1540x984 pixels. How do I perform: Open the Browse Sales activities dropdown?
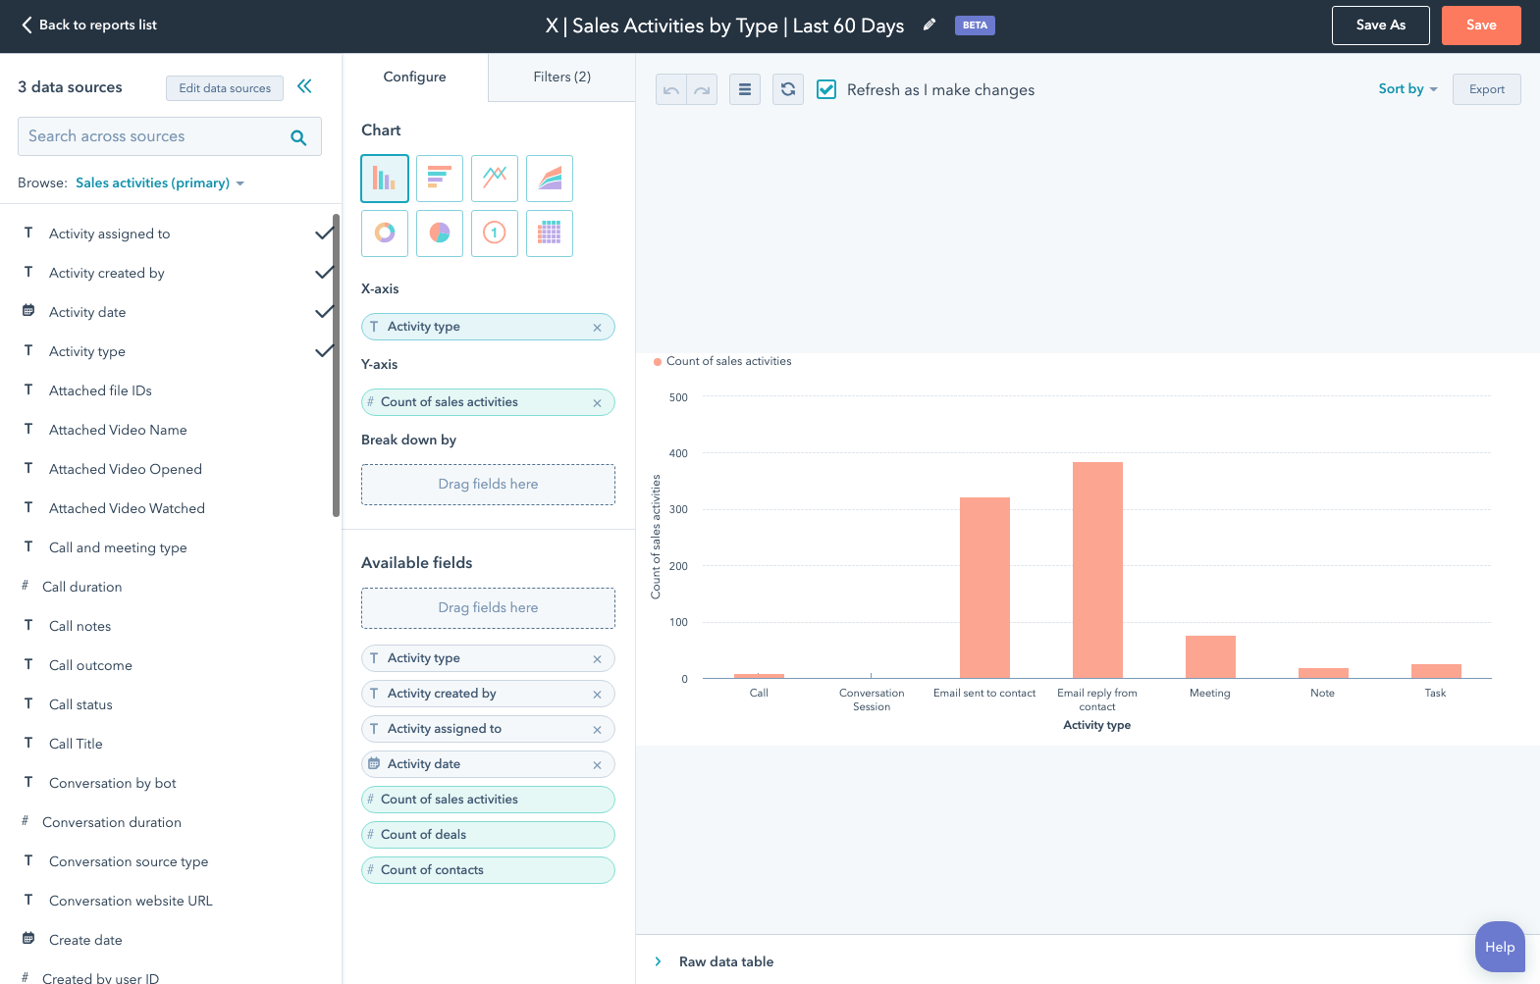tap(159, 183)
